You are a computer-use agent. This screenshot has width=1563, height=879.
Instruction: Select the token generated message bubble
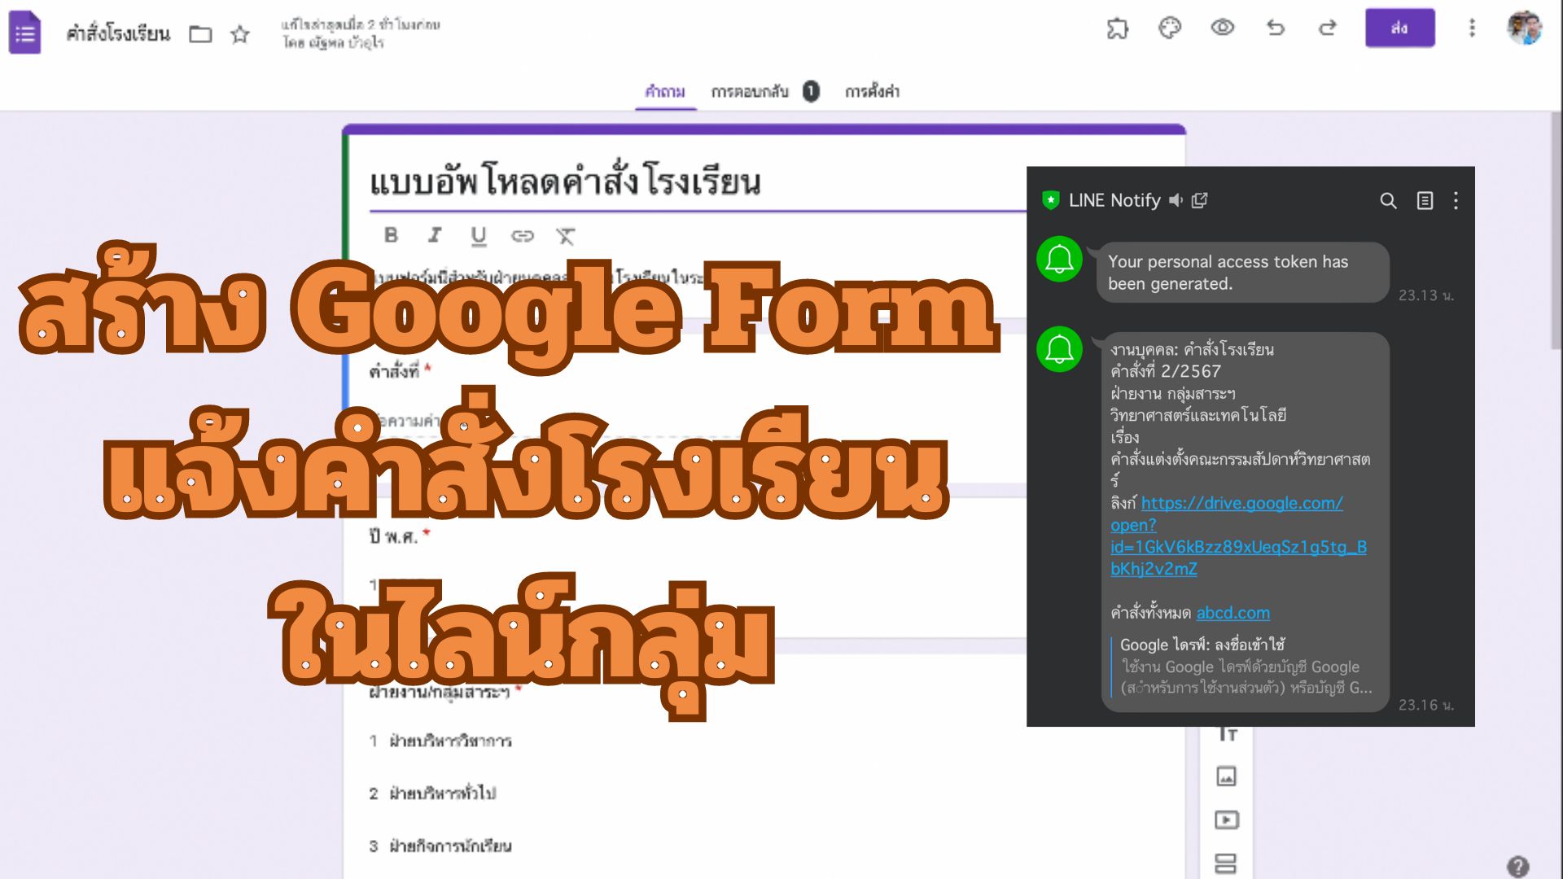[1242, 273]
